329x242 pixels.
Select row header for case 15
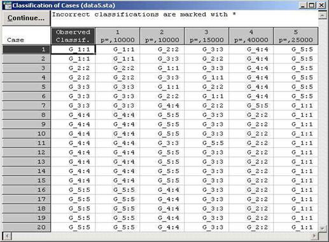click(x=26, y=180)
